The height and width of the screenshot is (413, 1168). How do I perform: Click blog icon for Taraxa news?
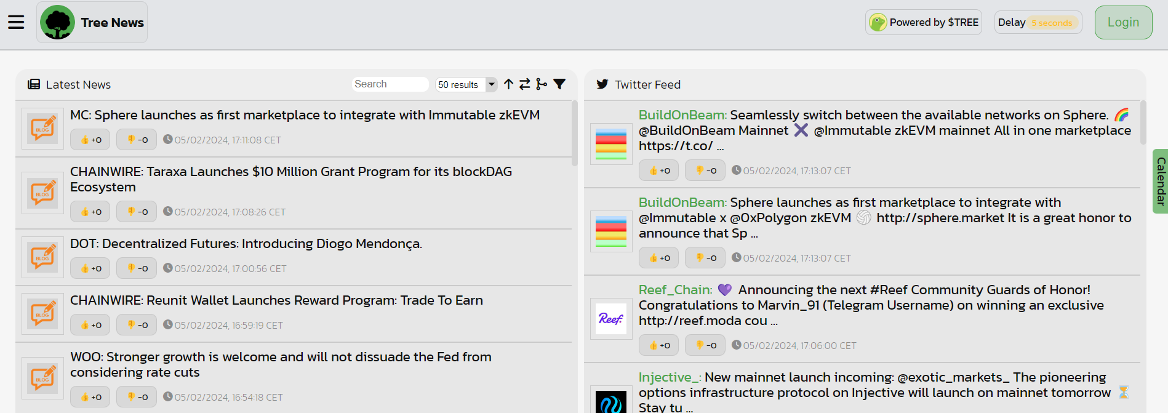tap(42, 193)
